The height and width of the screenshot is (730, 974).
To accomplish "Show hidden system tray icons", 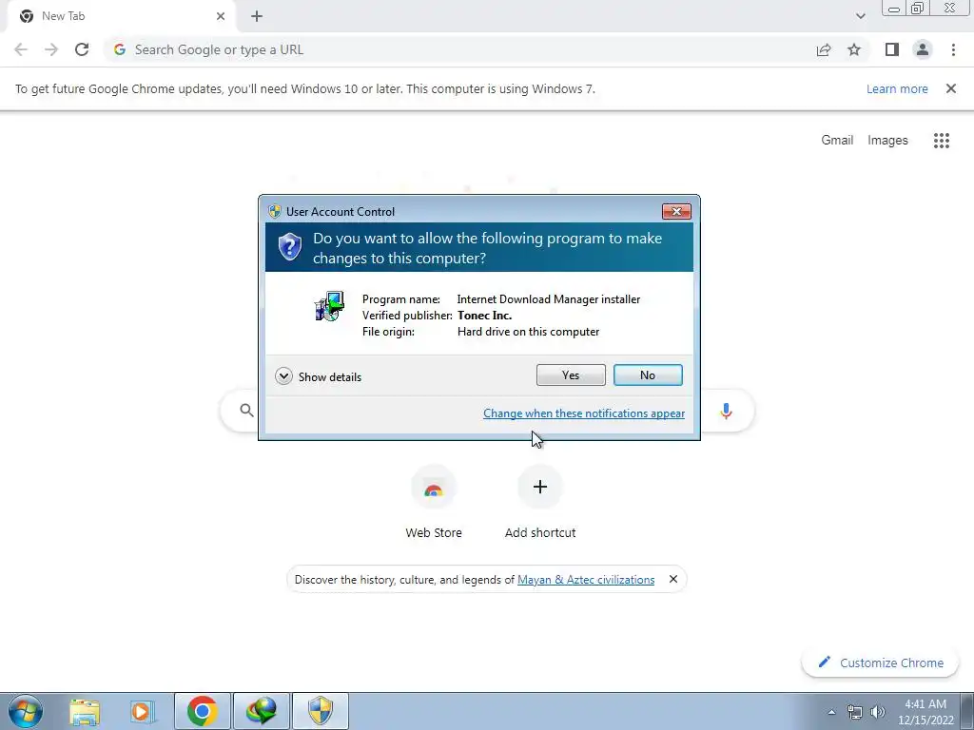I will pos(831,712).
